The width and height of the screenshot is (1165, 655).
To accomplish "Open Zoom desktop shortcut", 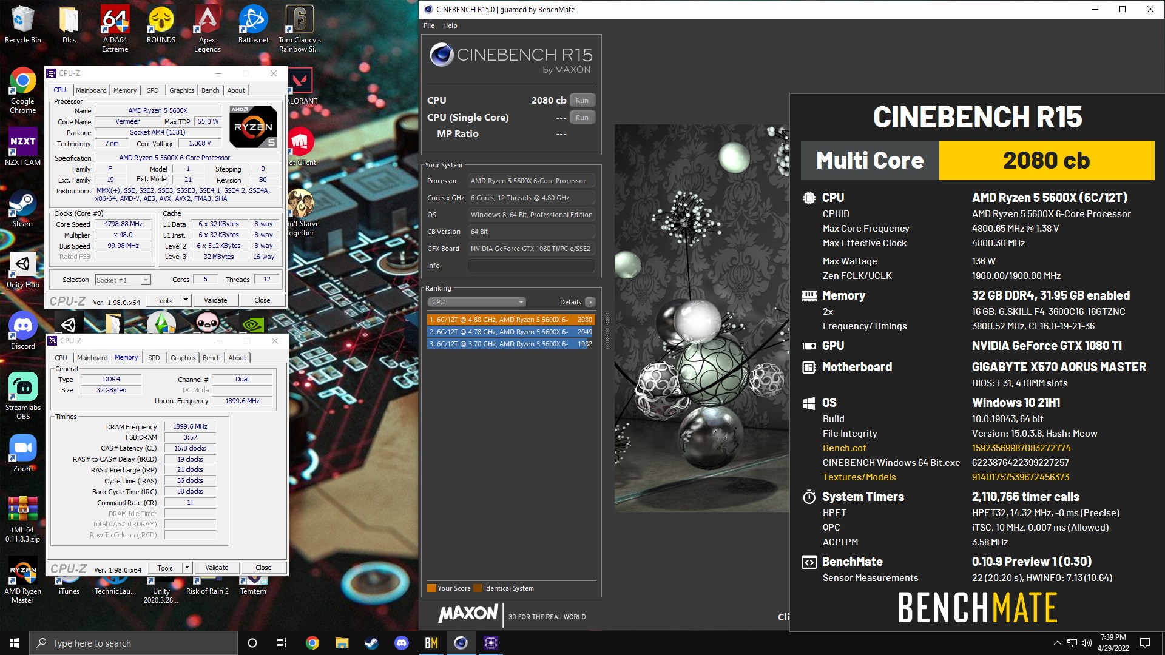I will tap(22, 453).
